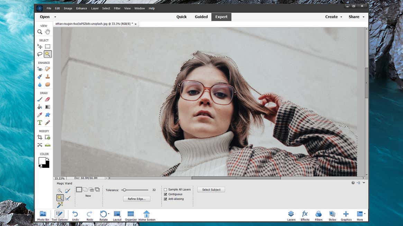Click the Refine Edge button
Image resolution: width=403 pixels, height=226 pixels.
tap(137, 199)
